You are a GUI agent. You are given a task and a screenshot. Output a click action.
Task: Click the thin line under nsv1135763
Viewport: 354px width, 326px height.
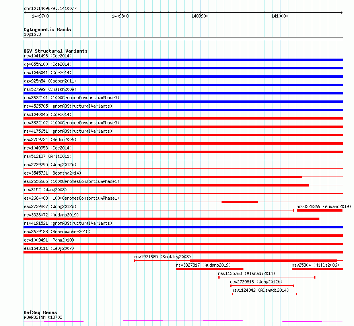[267, 277]
